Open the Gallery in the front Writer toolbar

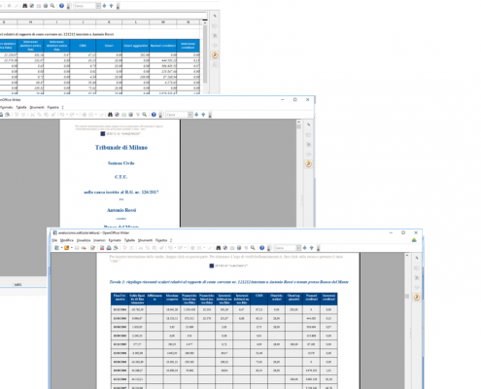point(232,248)
